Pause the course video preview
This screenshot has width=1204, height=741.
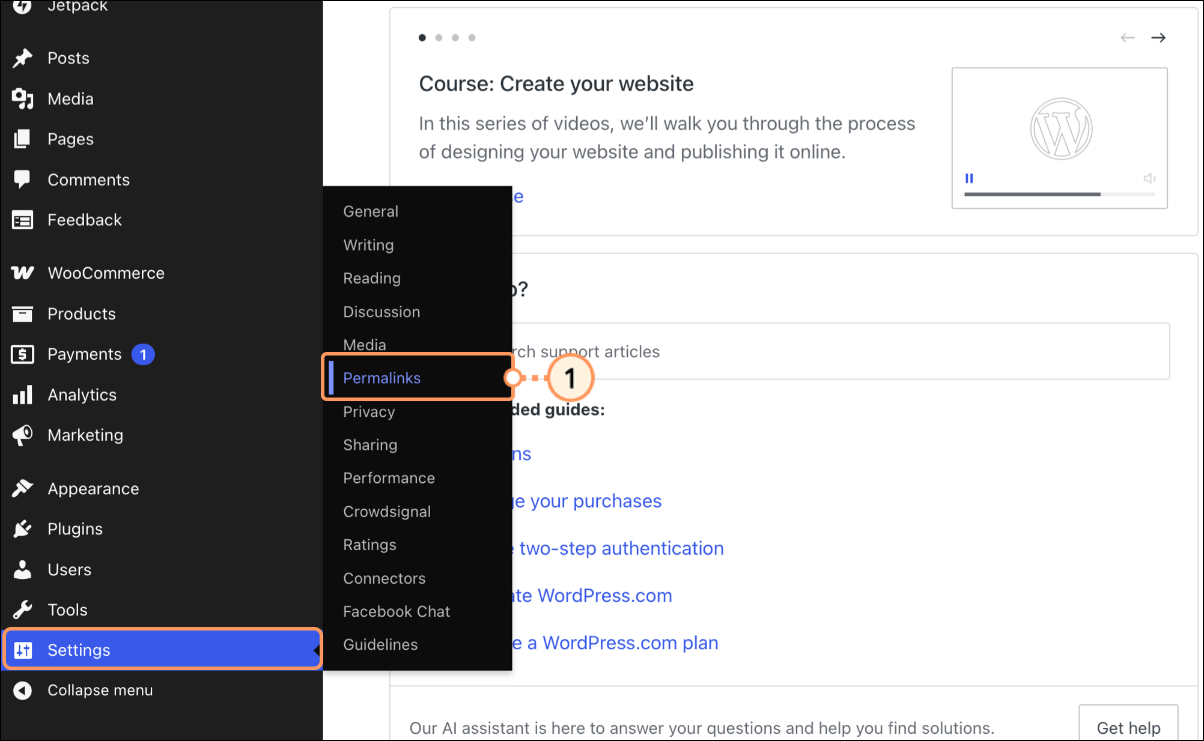point(969,178)
